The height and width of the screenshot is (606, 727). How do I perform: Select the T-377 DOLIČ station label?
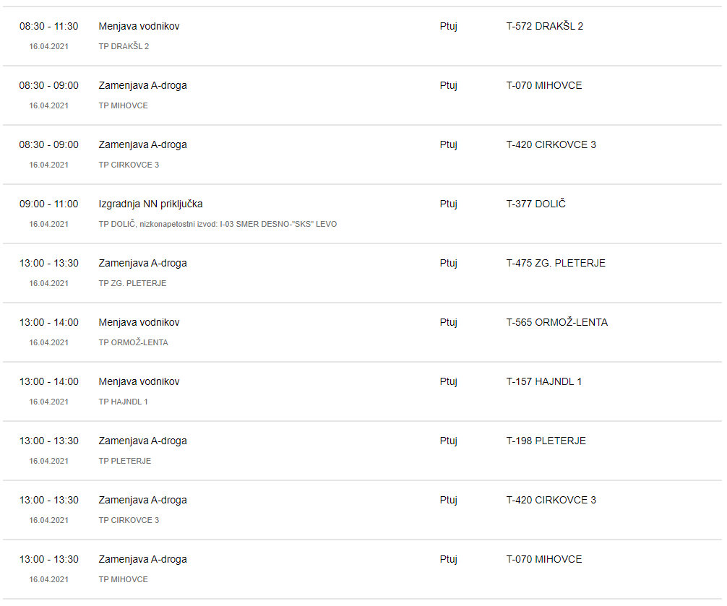535,204
